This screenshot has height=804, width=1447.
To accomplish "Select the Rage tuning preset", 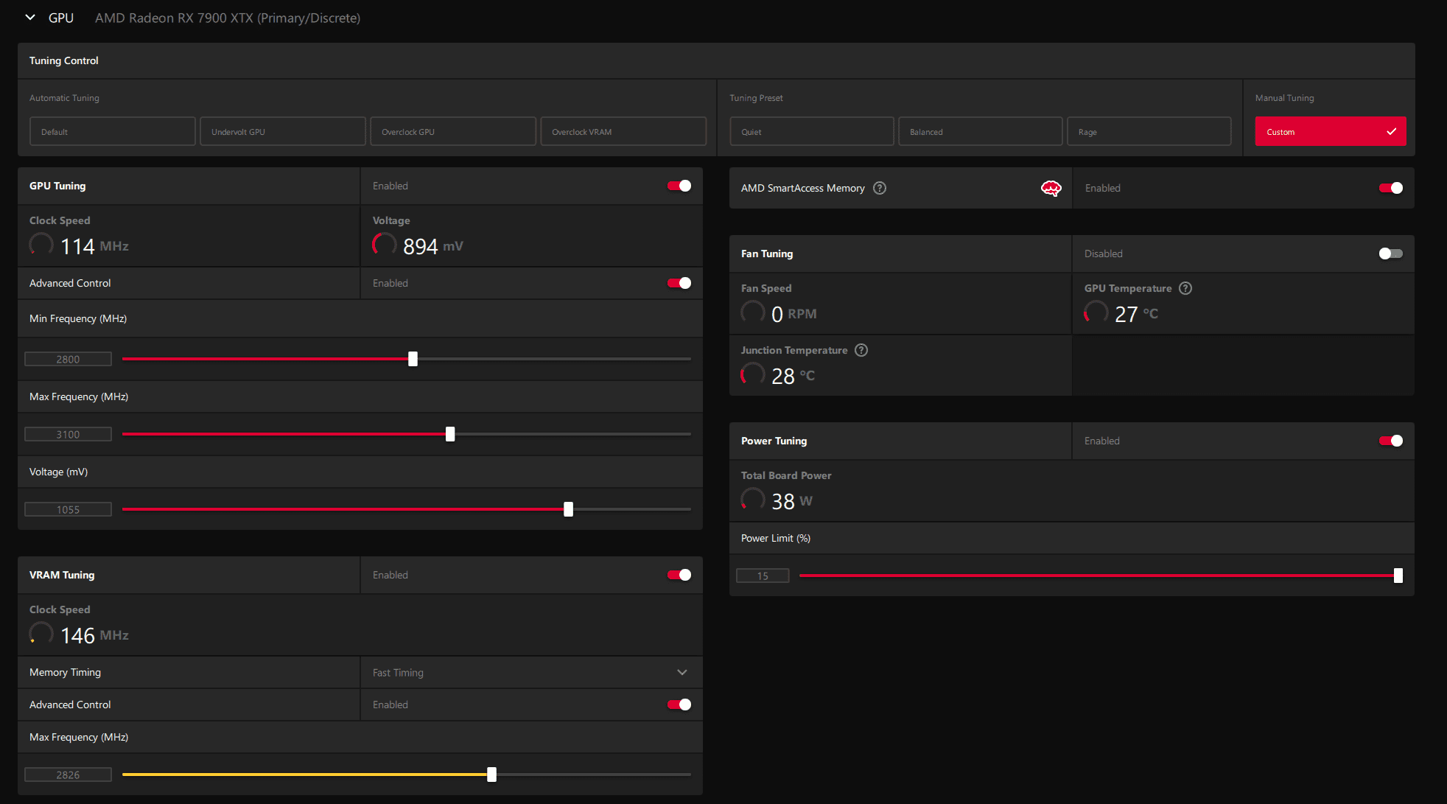I will (x=1149, y=132).
